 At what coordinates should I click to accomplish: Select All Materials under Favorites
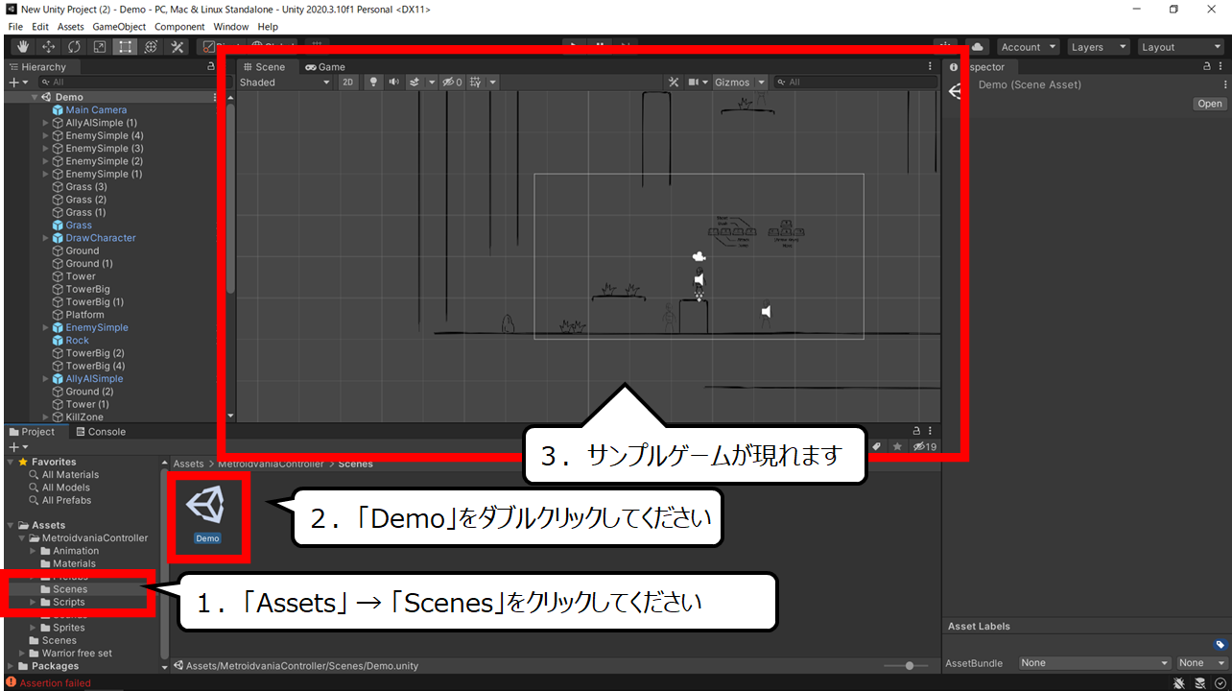pyautogui.click(x=70, y=475)
